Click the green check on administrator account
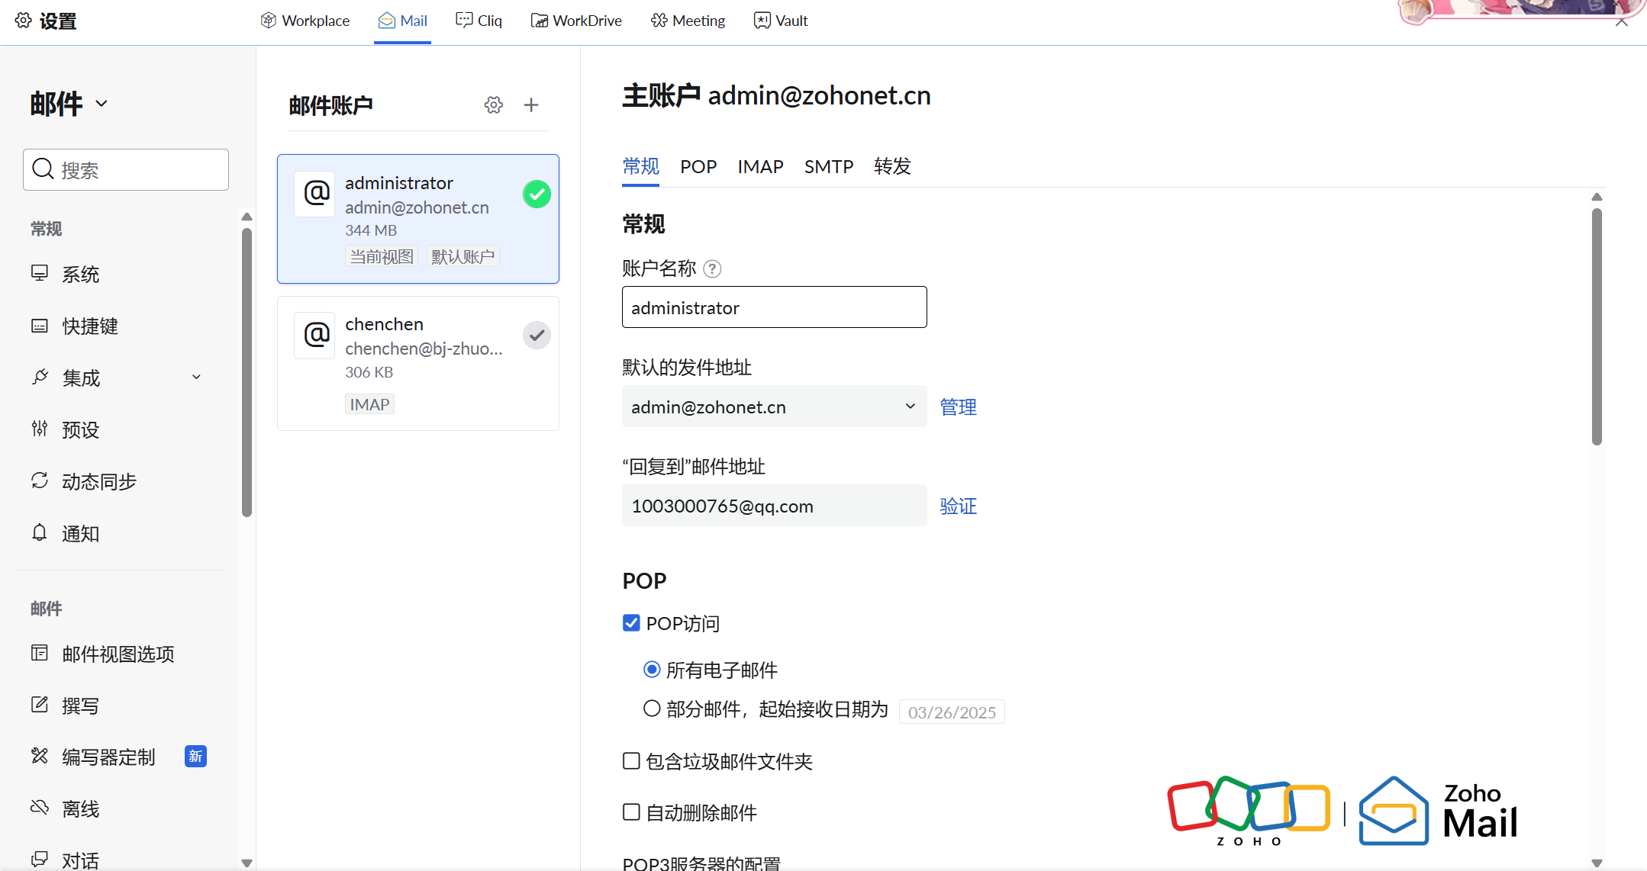Viewport: 1647px width, 871px height. pos(537,194)
